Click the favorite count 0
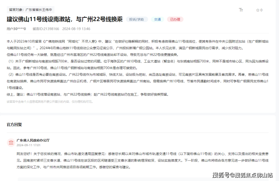279x181 pixels. point(261,10)
